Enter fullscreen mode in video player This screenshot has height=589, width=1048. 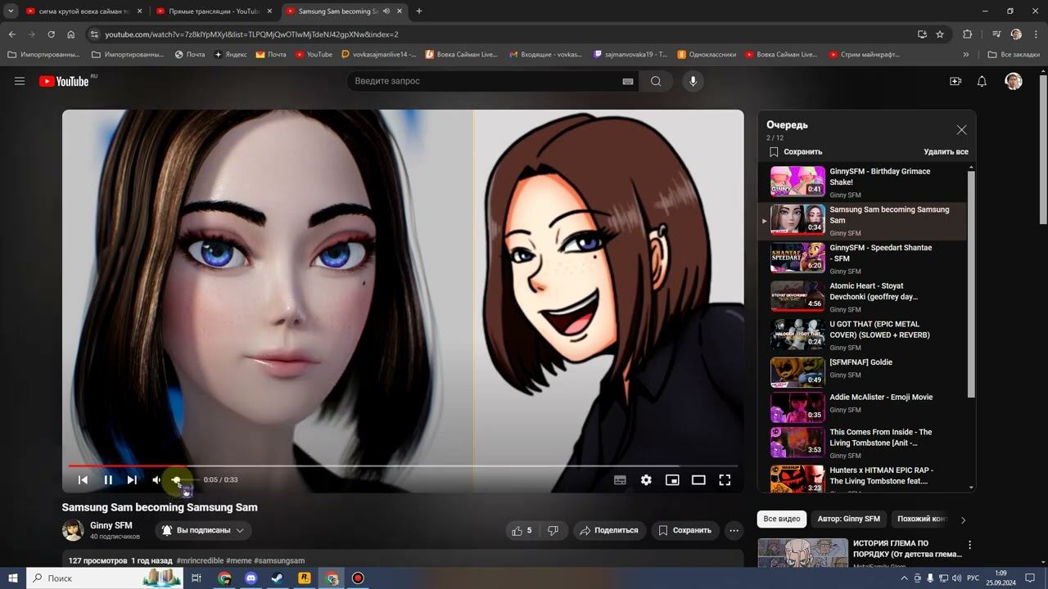[725, 480]
